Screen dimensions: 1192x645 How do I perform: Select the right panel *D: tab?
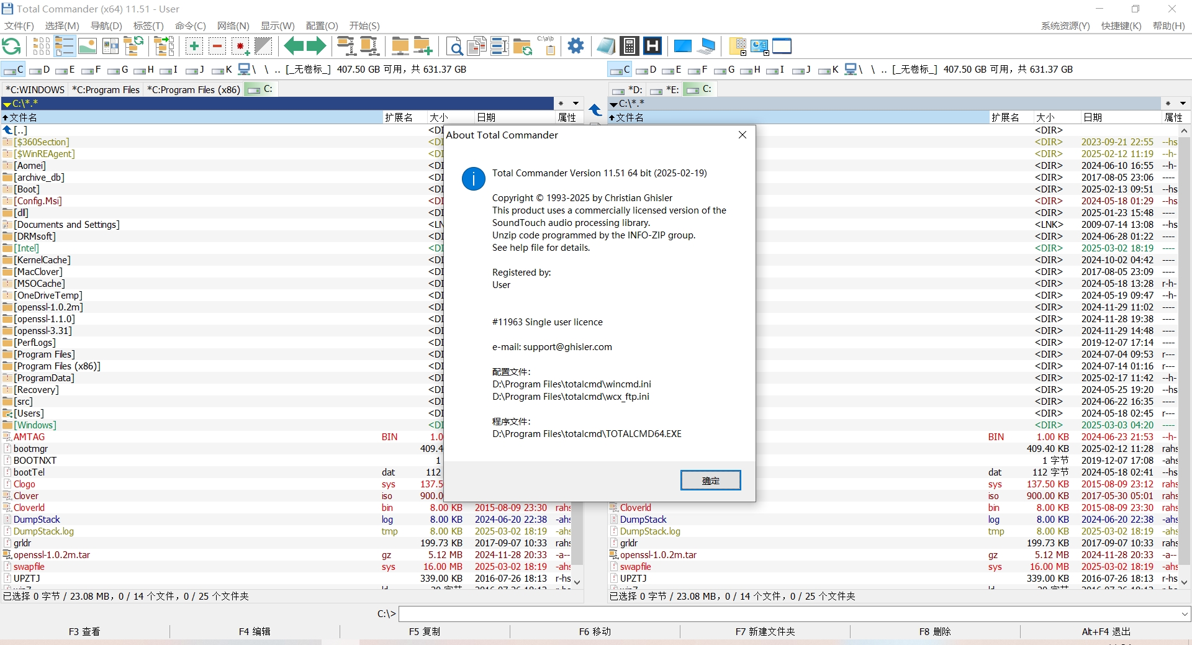[x=627, y=89]
